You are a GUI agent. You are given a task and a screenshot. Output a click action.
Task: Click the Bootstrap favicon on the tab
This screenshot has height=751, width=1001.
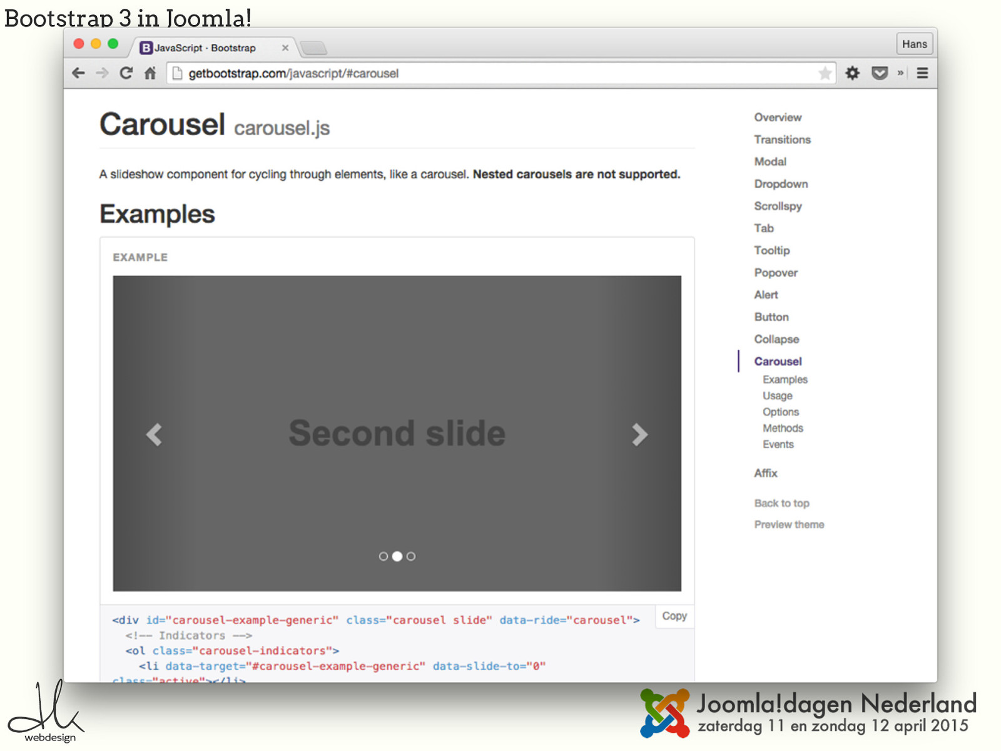[146, 48]
